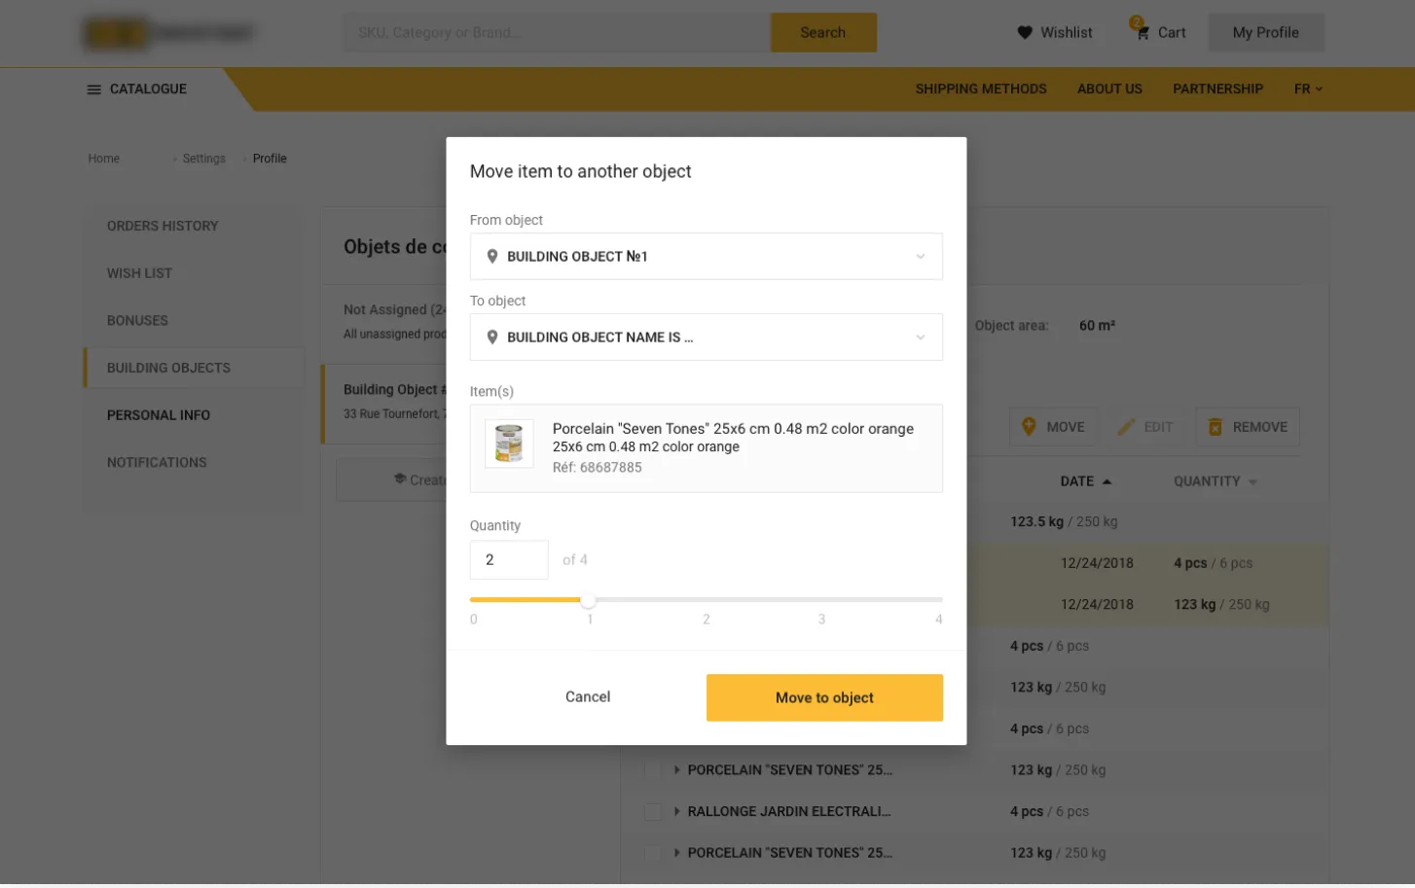This screenshot has width=1415, height=888.
Task: Open the hamburger menu icon beside CATALOGUE
Action: (94, 89)
